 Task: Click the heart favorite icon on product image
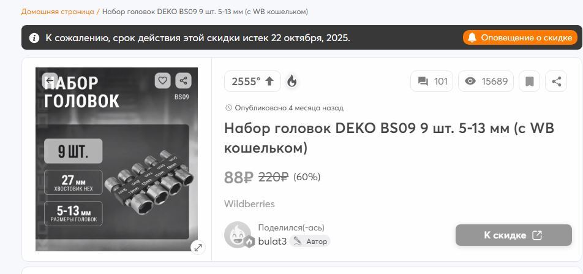point(162,80)
